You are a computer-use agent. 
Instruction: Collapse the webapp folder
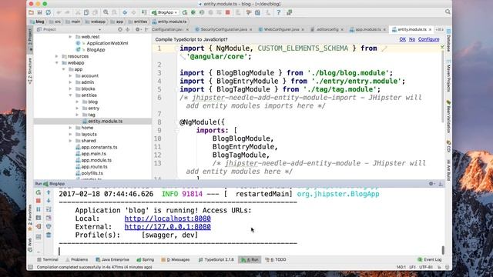coord(56,63)
